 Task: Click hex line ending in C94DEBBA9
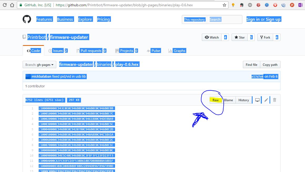tap(77, 119)
